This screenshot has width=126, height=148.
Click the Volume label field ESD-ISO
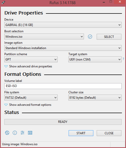63,86
